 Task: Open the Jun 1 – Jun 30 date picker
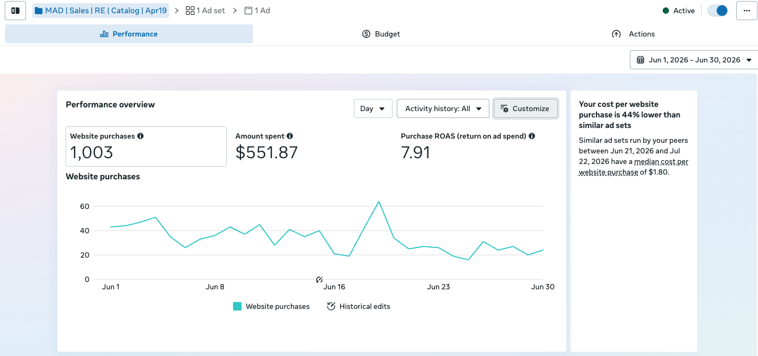tap(693, 60)
